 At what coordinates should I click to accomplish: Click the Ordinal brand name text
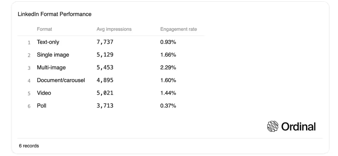coord(298,127)
